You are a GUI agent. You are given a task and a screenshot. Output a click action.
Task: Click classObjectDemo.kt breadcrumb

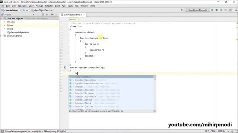[x=42, y=10]
